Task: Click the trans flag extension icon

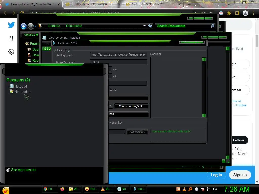Action: [221, 13]
